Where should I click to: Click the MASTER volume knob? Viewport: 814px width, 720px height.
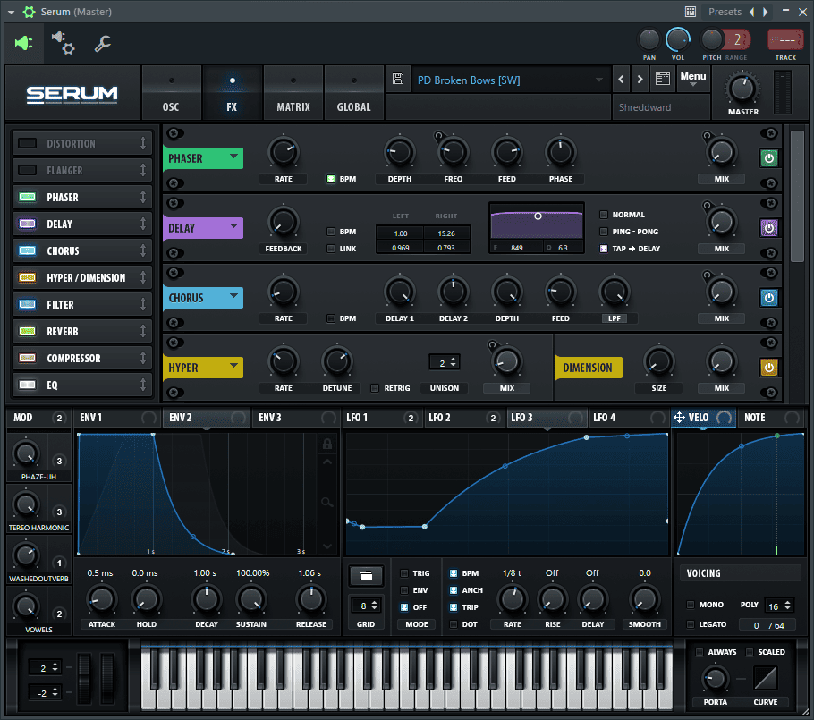[742, 88]
